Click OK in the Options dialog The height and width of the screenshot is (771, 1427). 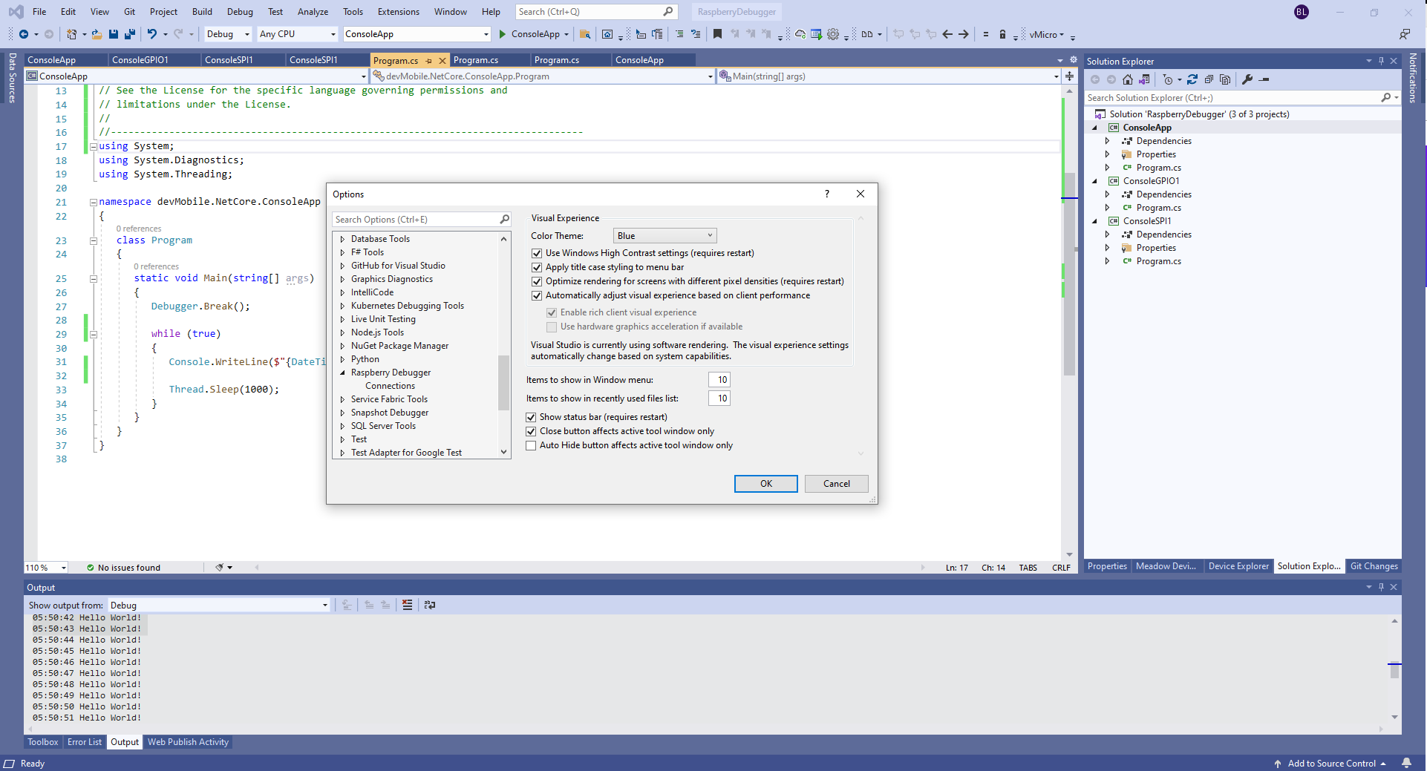[765, 484]
